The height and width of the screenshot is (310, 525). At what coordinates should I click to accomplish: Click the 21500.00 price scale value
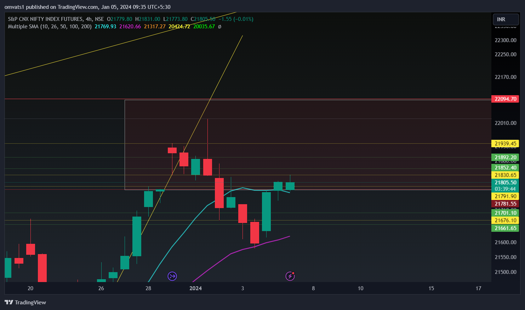pos(506,272)
